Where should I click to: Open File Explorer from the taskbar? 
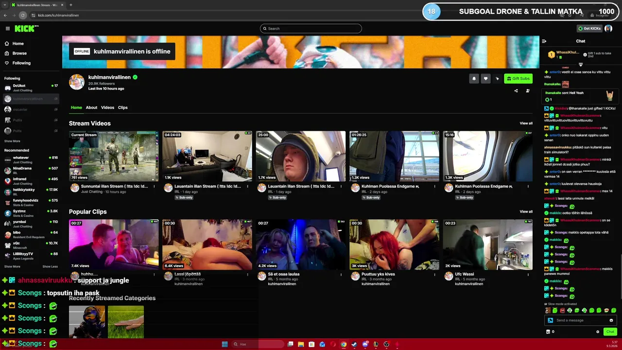pos(301,344)
